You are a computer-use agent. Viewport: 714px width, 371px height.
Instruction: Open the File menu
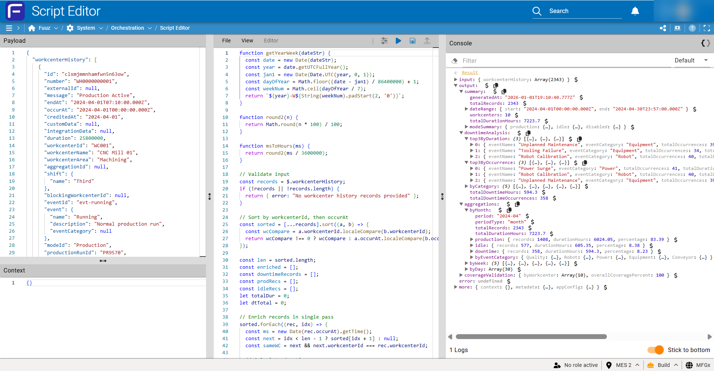pyautogui.click(x=226, y=41)
